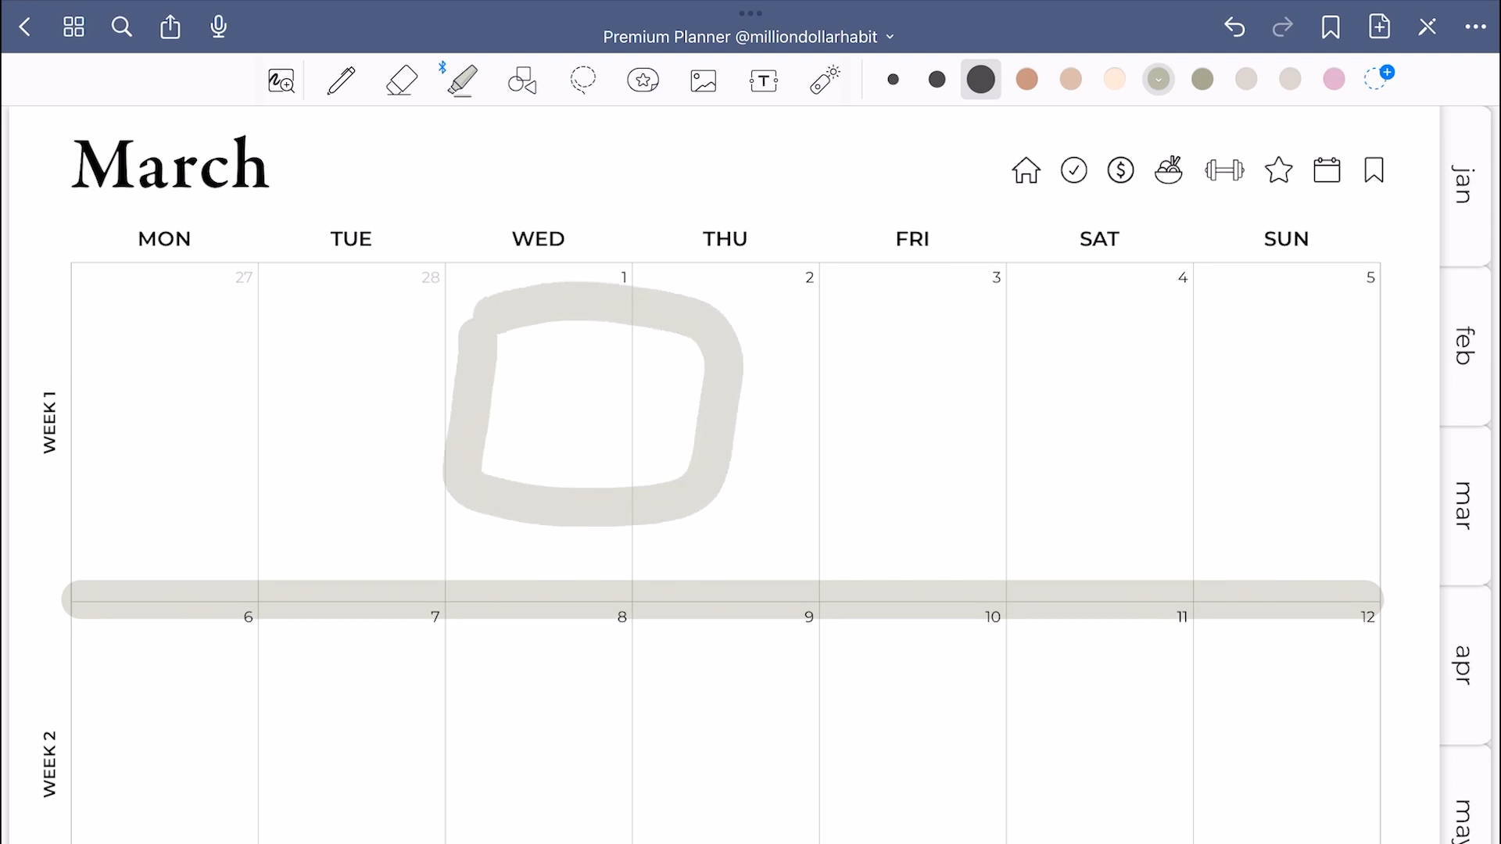This screenshot has height=844, width=1501.
Task: Bookmark this page in the top bar
Action: tap(1331, 27)
